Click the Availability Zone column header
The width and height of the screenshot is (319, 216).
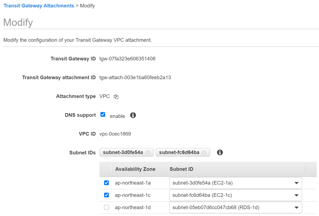pos(135,169)
